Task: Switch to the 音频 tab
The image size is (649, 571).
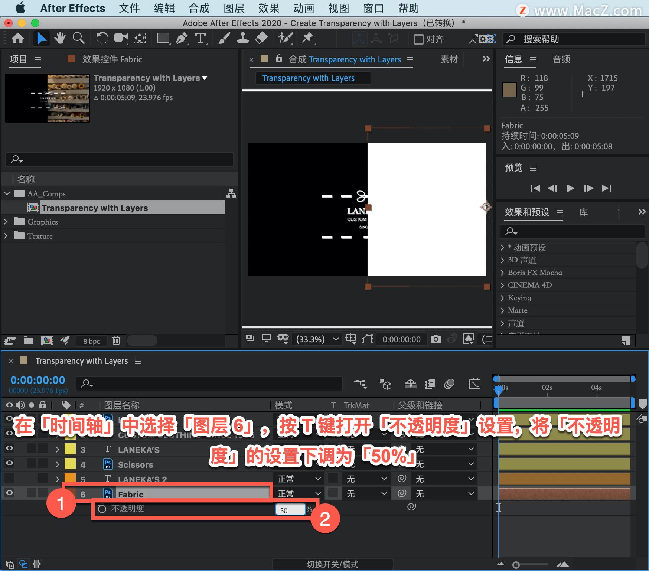Action: tap(561, 59)
